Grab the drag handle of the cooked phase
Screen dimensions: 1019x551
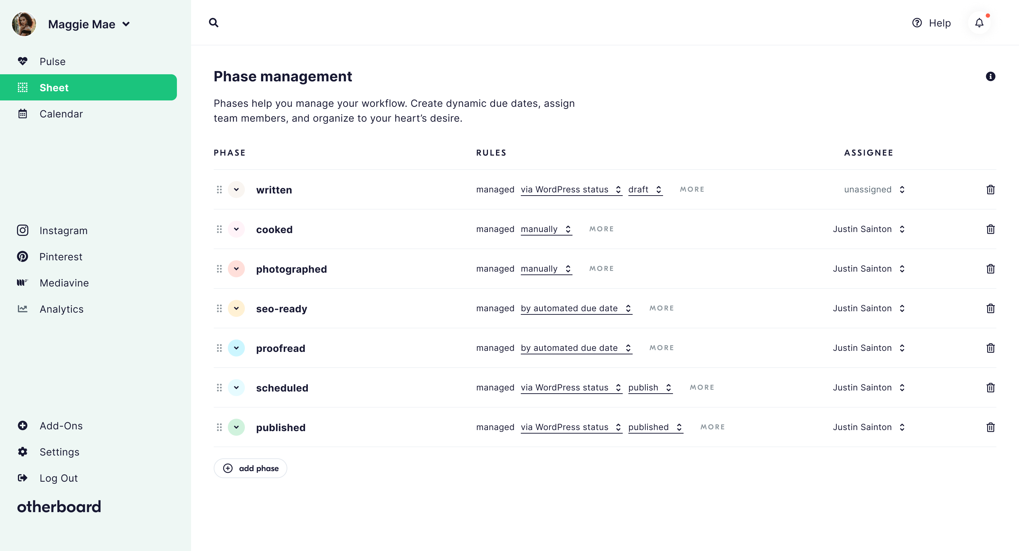[x=219, y=229]
